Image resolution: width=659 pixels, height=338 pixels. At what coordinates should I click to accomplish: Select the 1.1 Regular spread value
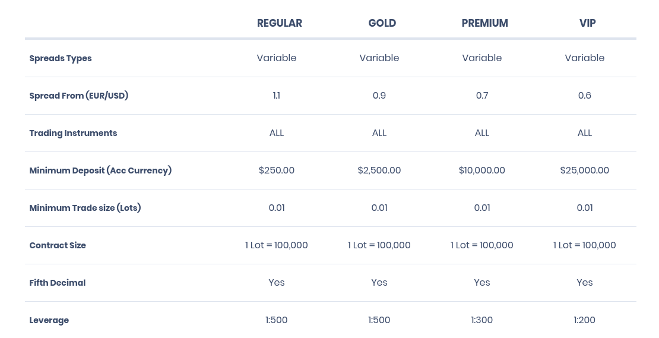pyautogui.click(x=277, y=96)
